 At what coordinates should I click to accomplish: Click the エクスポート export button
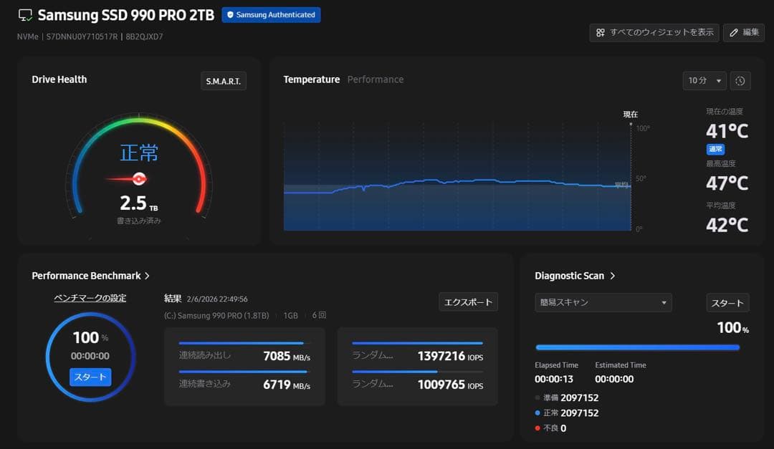click(468, 302)
